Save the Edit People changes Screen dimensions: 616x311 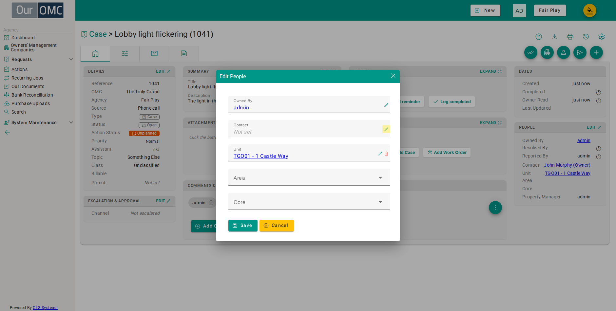(x=243, y=226)
